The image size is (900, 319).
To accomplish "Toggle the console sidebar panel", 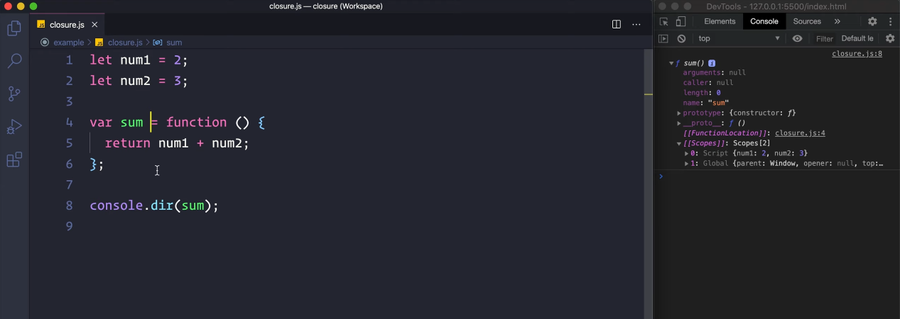I will pyautogui.click(x=663, y=38).
